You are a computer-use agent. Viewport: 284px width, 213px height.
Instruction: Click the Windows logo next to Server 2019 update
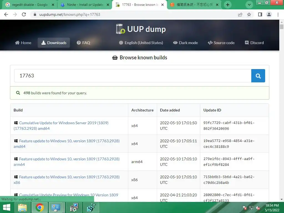pyautogui.click(x=16, y=123)
